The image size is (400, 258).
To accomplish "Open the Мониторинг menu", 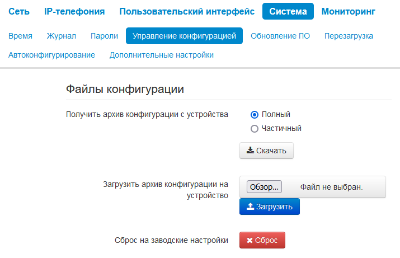I will [x=349, y=11].
